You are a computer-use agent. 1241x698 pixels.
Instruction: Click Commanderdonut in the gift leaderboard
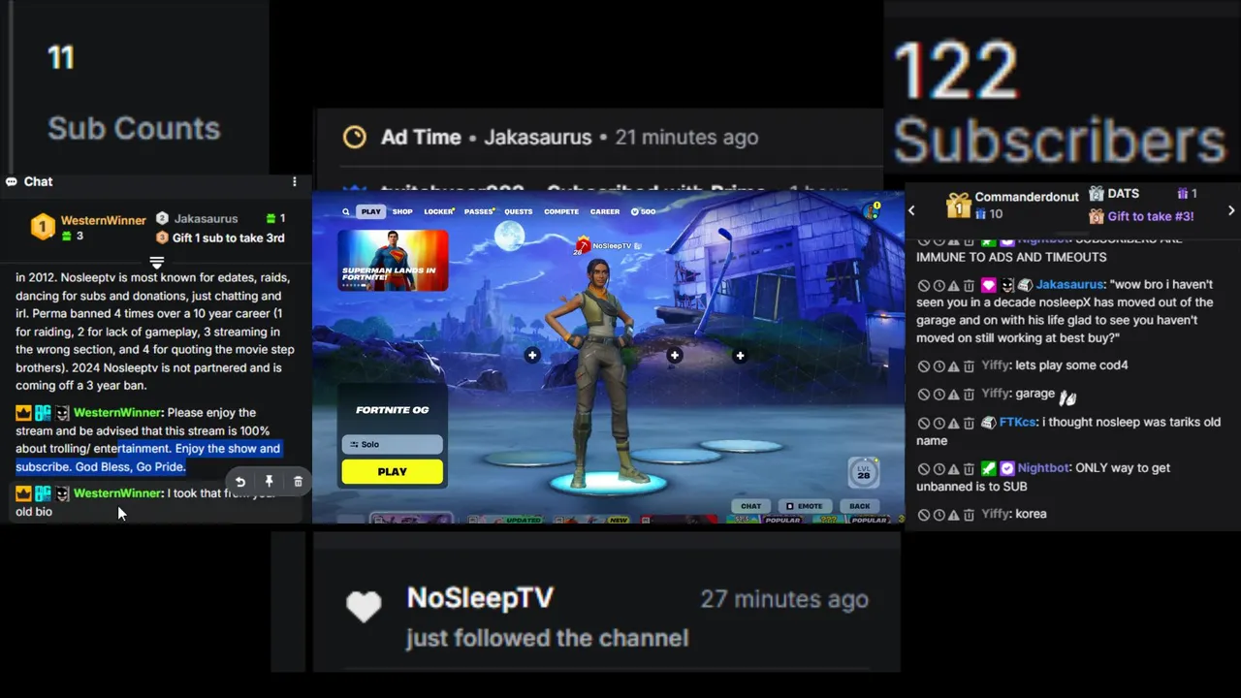click(x=1027, y=197)
